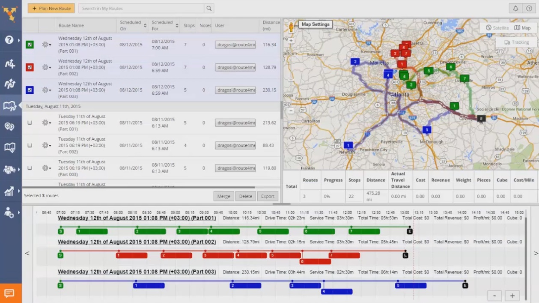Viewport: 539px width, 303px height.
Task: Click the Merge button
Action: coord(223,196)
